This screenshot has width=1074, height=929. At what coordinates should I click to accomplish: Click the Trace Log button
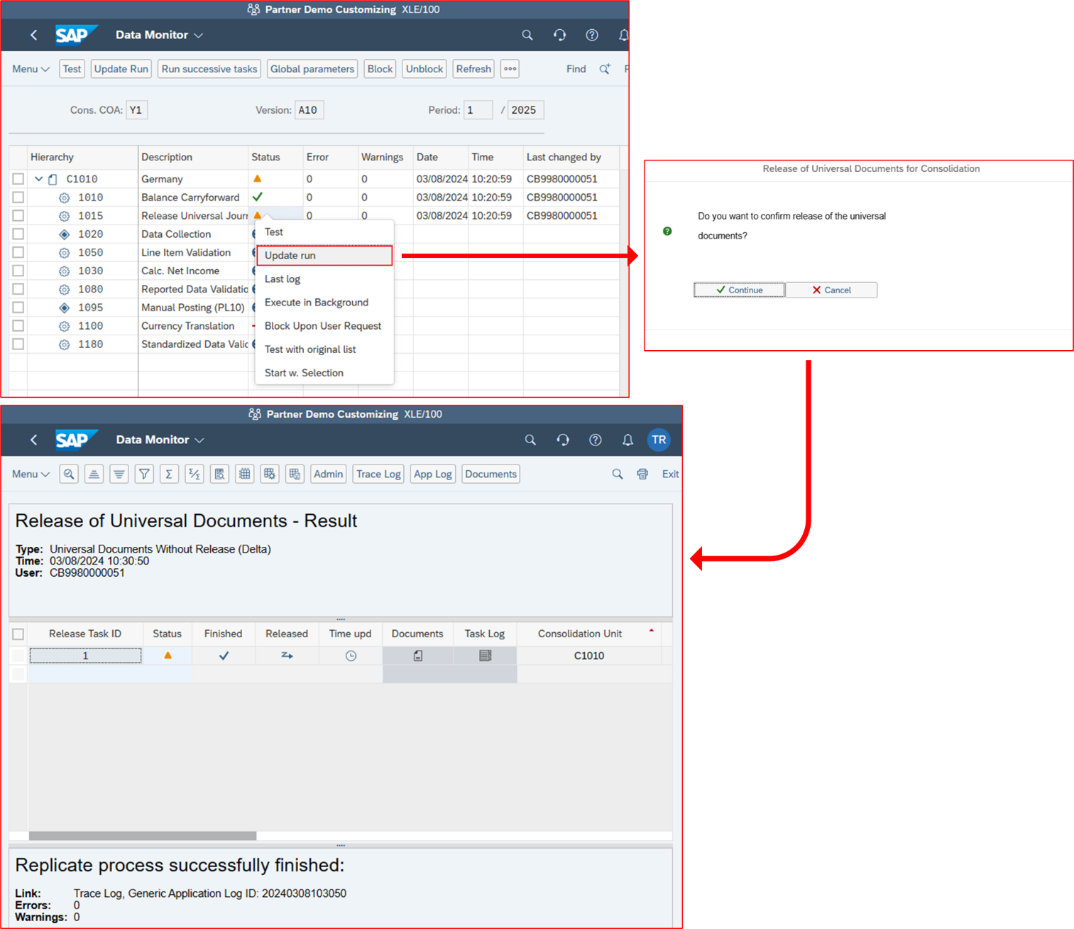tap(378, 474)
